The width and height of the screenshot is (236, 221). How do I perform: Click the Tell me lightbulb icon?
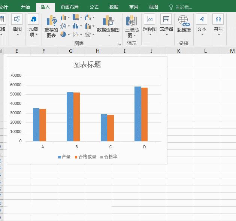click(171, 7)
